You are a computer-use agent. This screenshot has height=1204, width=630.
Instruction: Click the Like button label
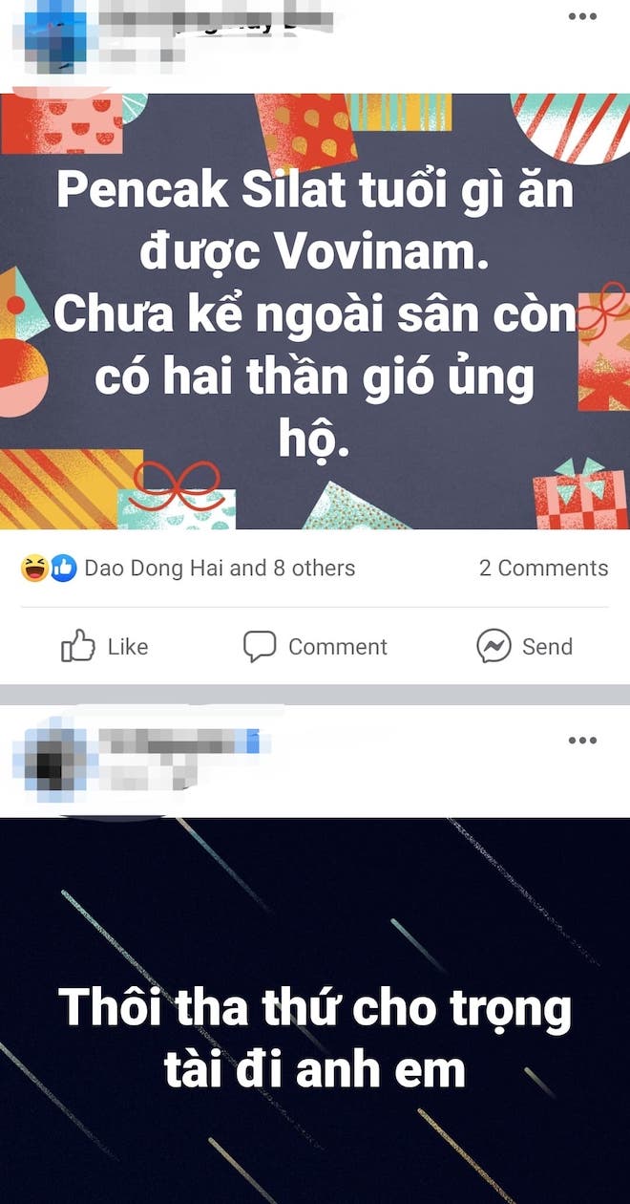[128, 647]
